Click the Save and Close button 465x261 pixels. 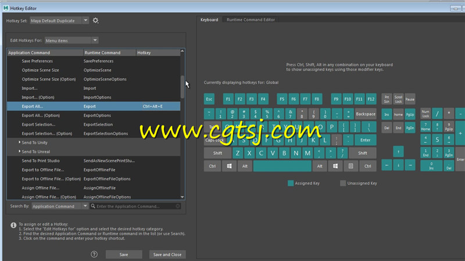pos(167,255)
